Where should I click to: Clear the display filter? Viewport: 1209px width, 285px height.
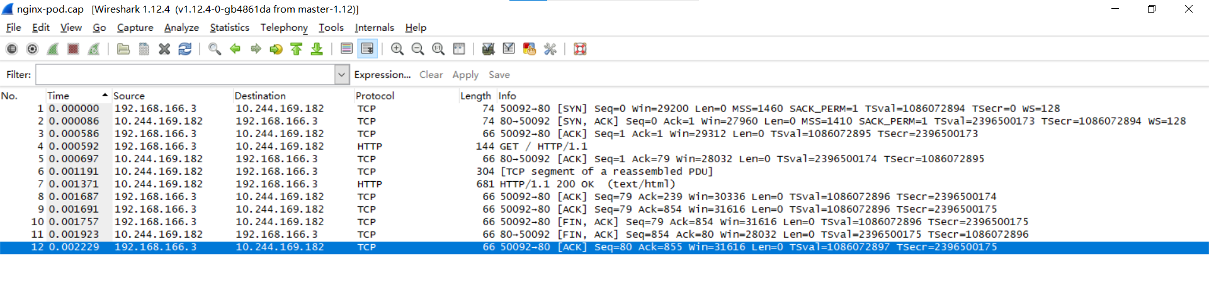(431, 75)
